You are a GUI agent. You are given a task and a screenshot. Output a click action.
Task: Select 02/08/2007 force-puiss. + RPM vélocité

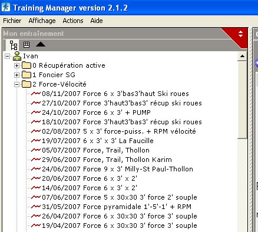(119, 131)
